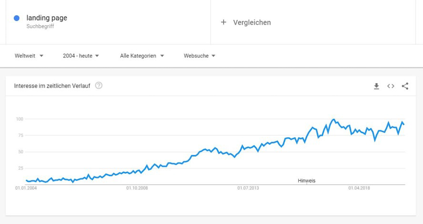Open the embed code icon
This screenshot has height=224, width=423.
pos(391,86)
